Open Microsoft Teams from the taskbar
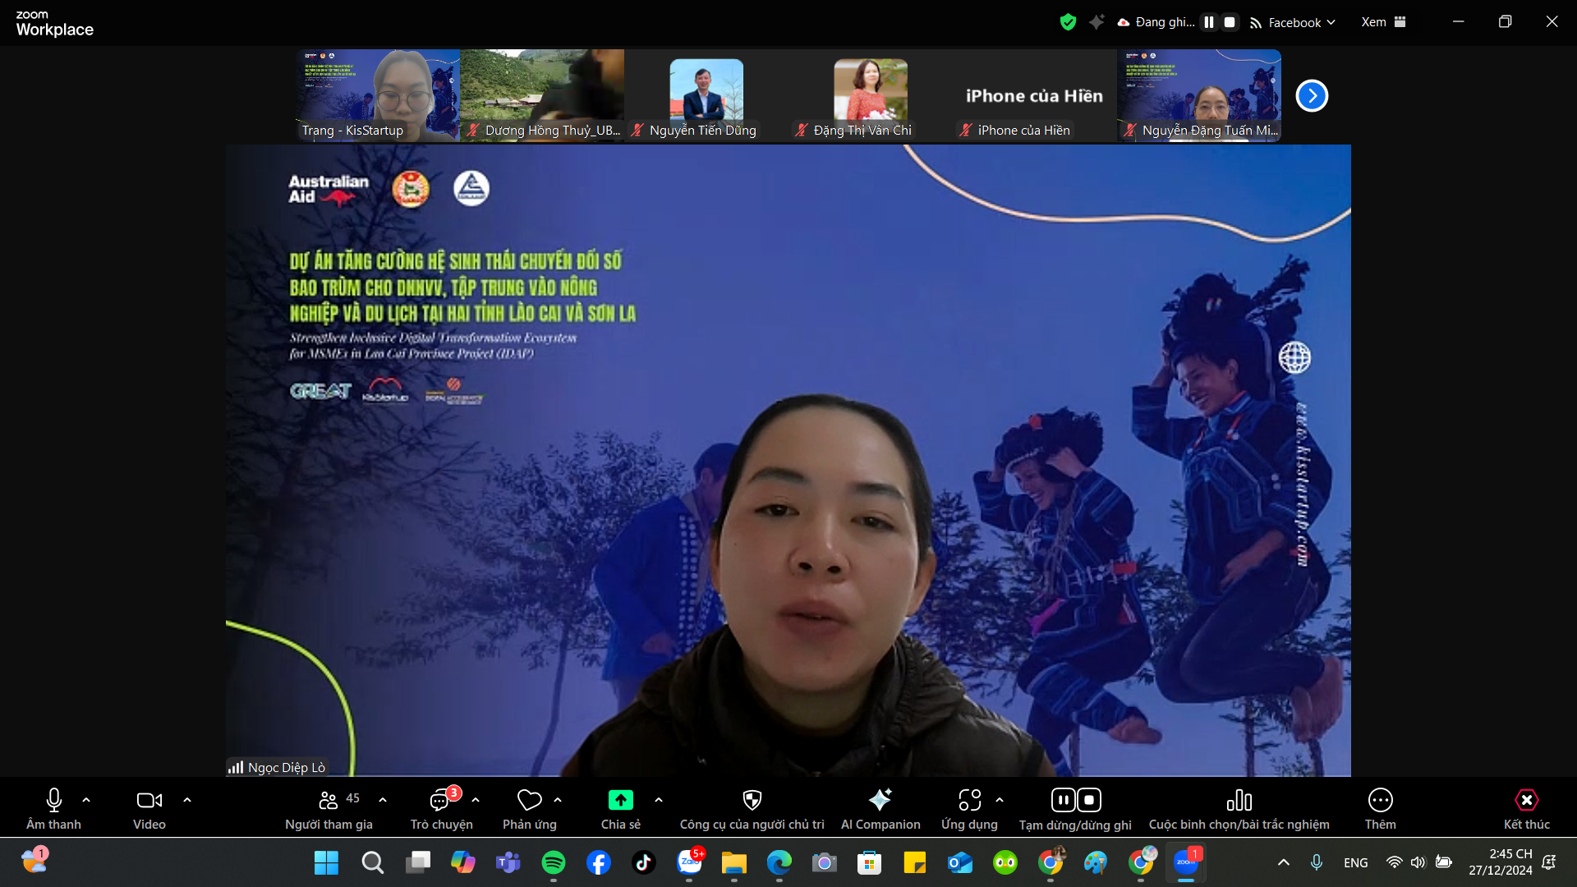 (x=508, y=862)
